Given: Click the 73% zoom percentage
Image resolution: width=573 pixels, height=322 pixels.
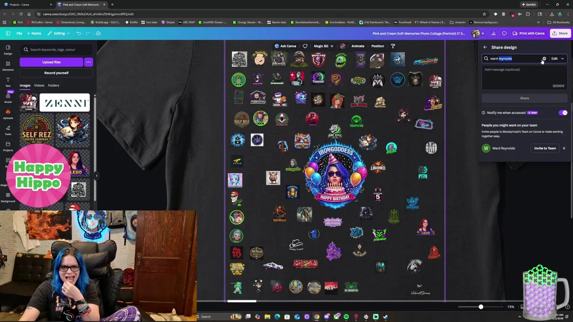Looking at the screenshot, I should (510, 307).
